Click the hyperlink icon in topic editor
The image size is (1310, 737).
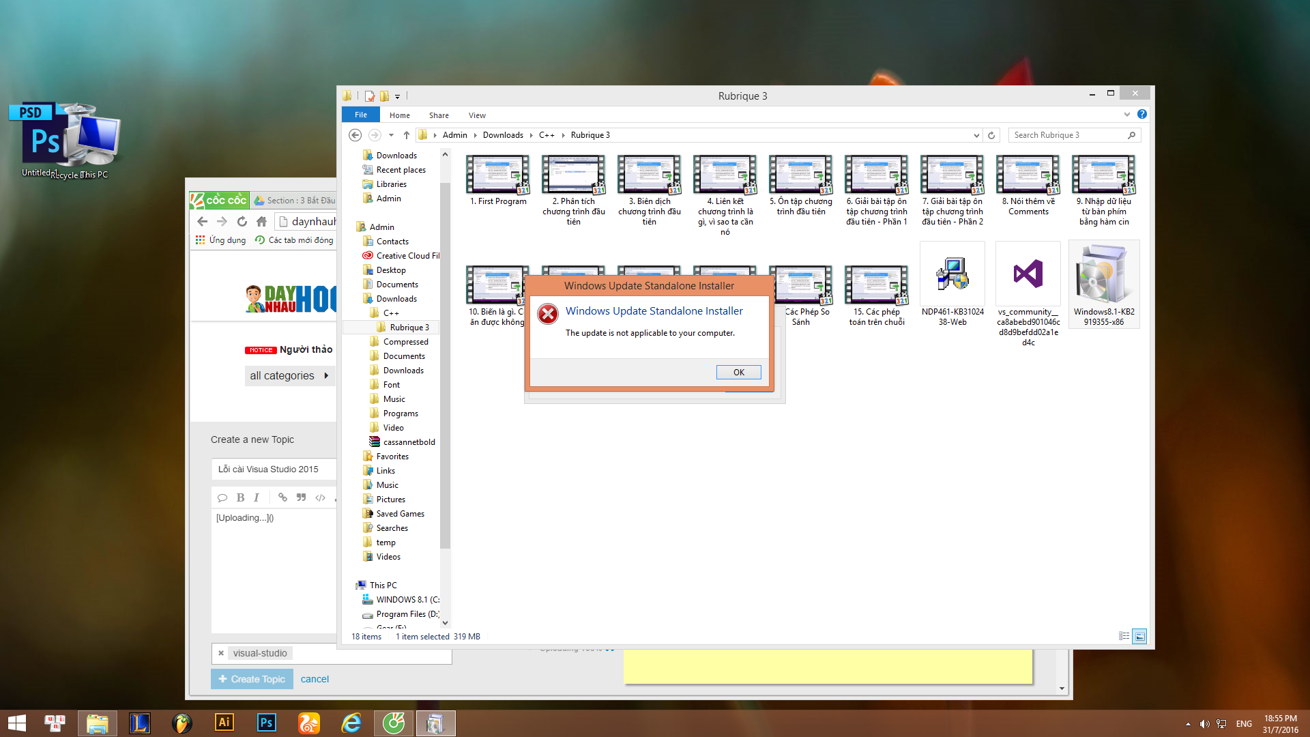point(282,497)
